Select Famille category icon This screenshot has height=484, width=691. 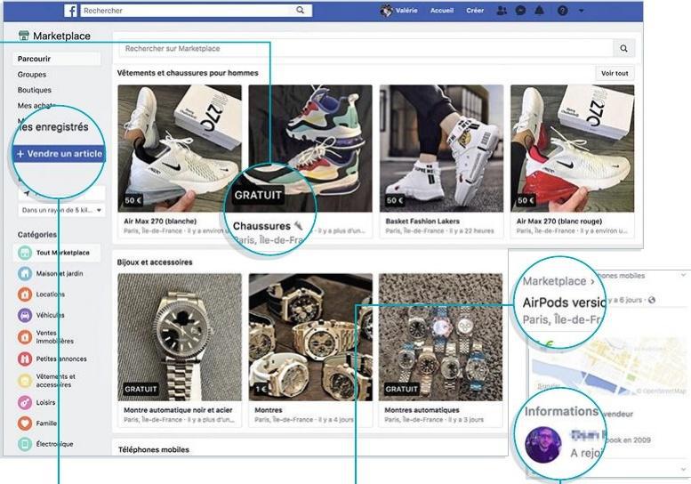[x=25, y=423]
